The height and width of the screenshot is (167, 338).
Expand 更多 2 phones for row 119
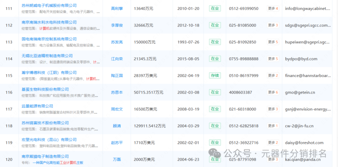[x=273, y=143]
